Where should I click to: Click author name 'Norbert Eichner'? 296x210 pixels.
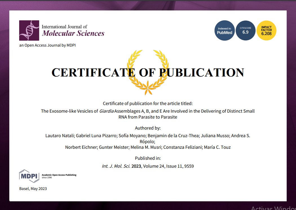81,147
